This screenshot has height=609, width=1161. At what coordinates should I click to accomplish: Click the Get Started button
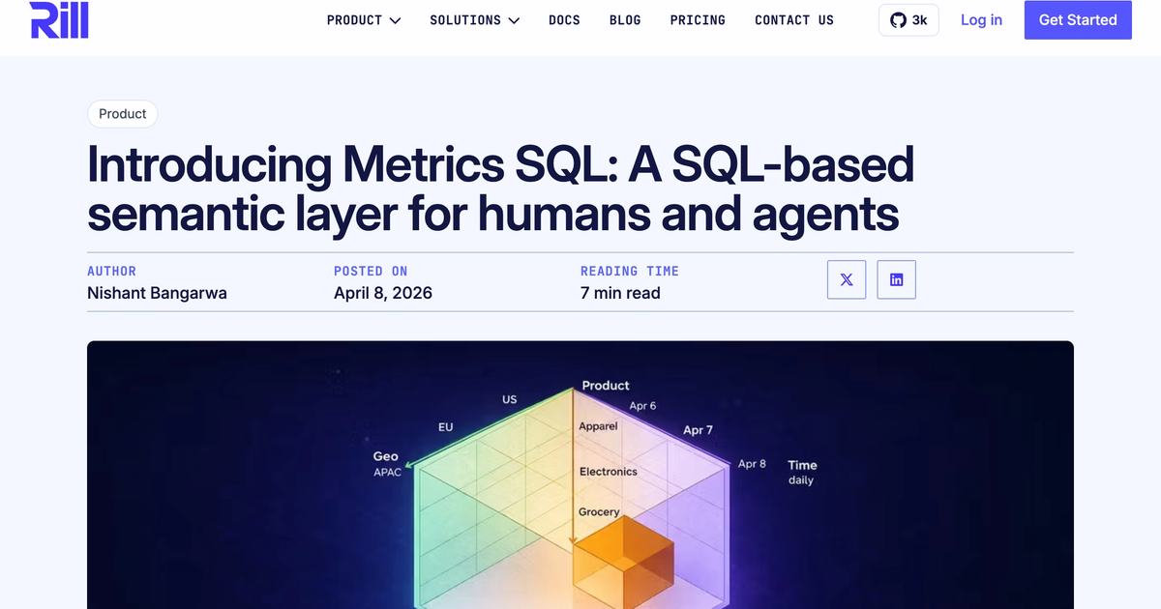tap(1078, 19)
